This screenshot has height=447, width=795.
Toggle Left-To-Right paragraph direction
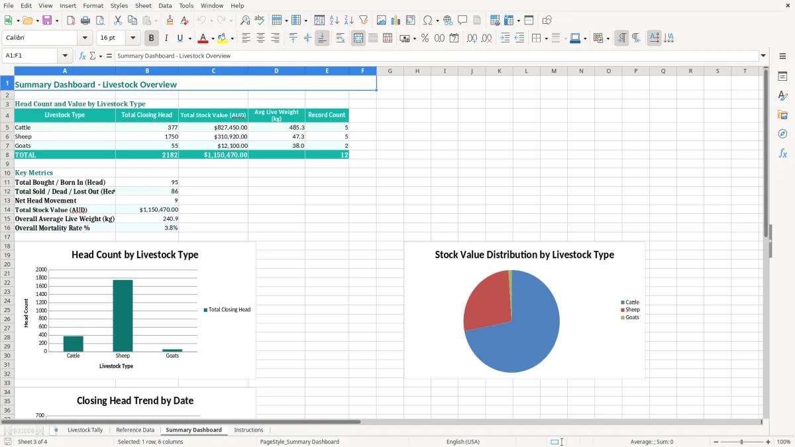click(x=621, y=38)
